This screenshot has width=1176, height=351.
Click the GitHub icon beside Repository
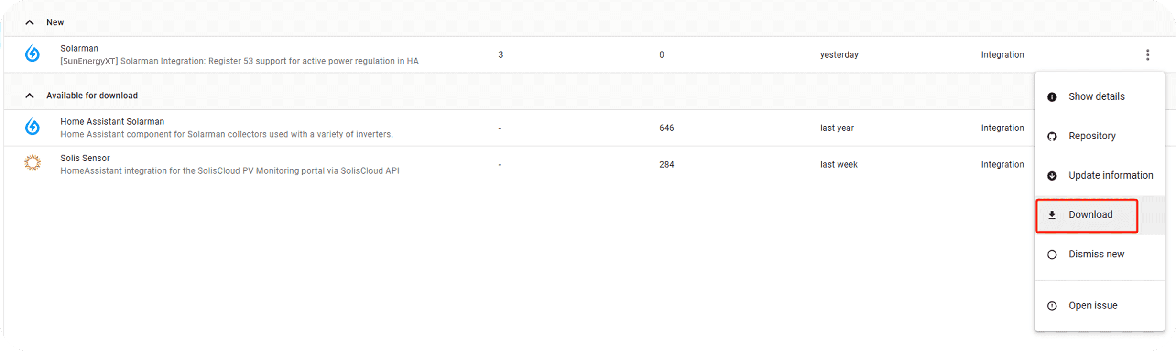click(1052, 137)
